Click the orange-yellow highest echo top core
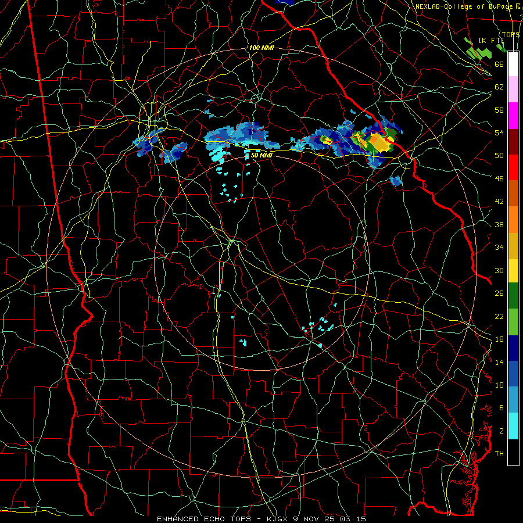Viewport: 523px width, 523px height. 380,142
